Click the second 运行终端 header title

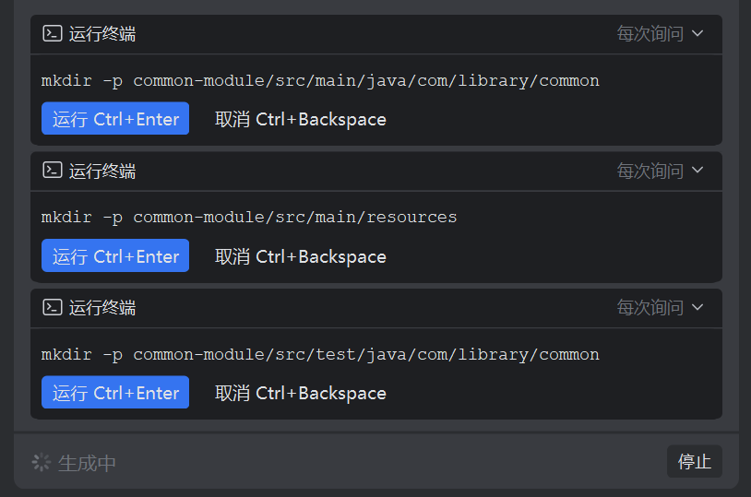102,171
